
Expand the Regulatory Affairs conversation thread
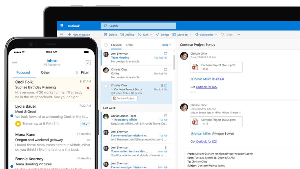tap(112, 120)
